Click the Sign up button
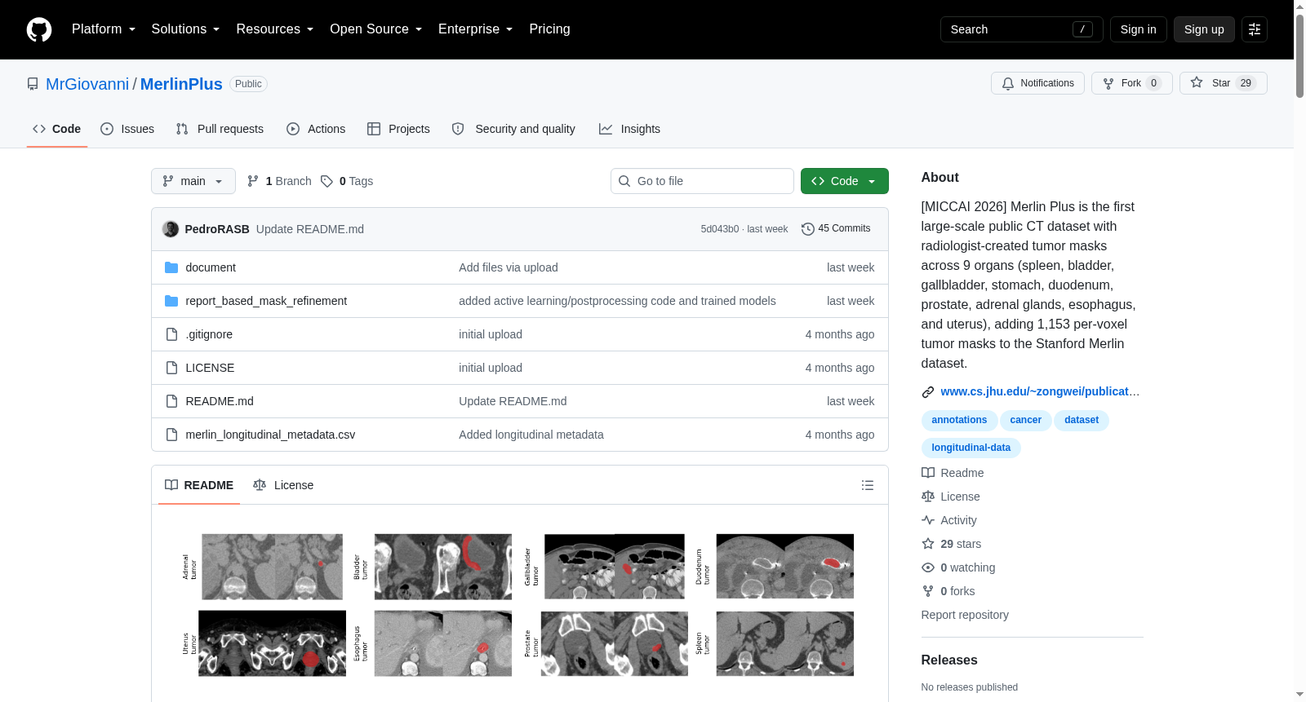 (1204, 29)
